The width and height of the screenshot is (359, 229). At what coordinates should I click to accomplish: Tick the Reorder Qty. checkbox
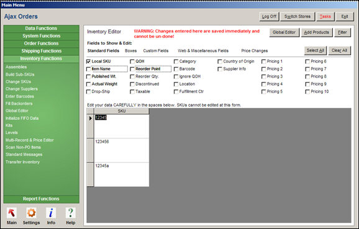pos(132,76)
